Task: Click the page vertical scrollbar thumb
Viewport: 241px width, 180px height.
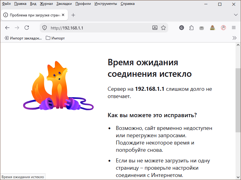Action: pyautogui.click(x=238, y=100)
